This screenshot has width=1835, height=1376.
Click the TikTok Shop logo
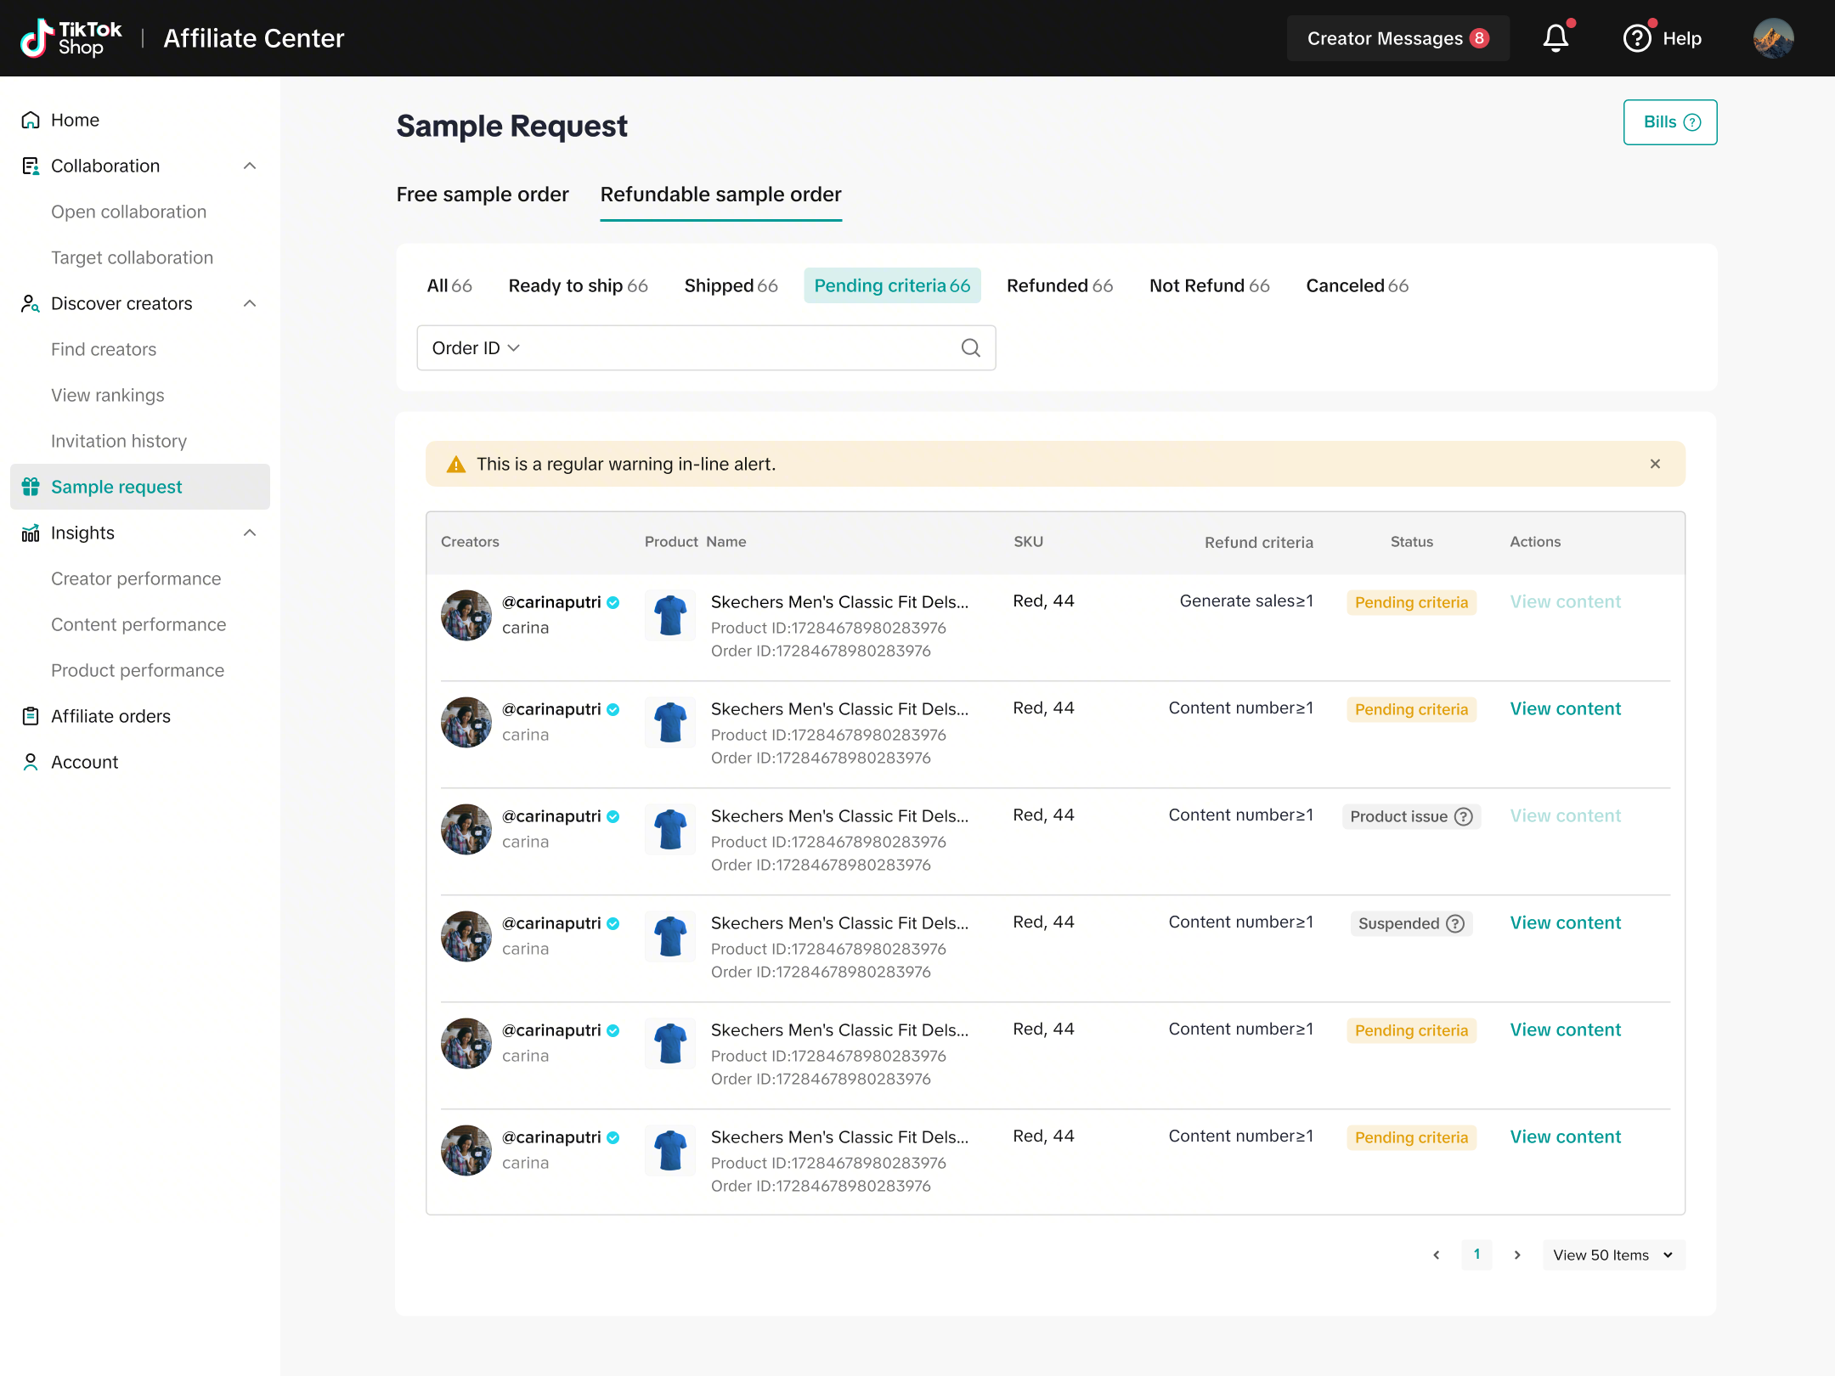pyautogui.click(x=71, y=38)
